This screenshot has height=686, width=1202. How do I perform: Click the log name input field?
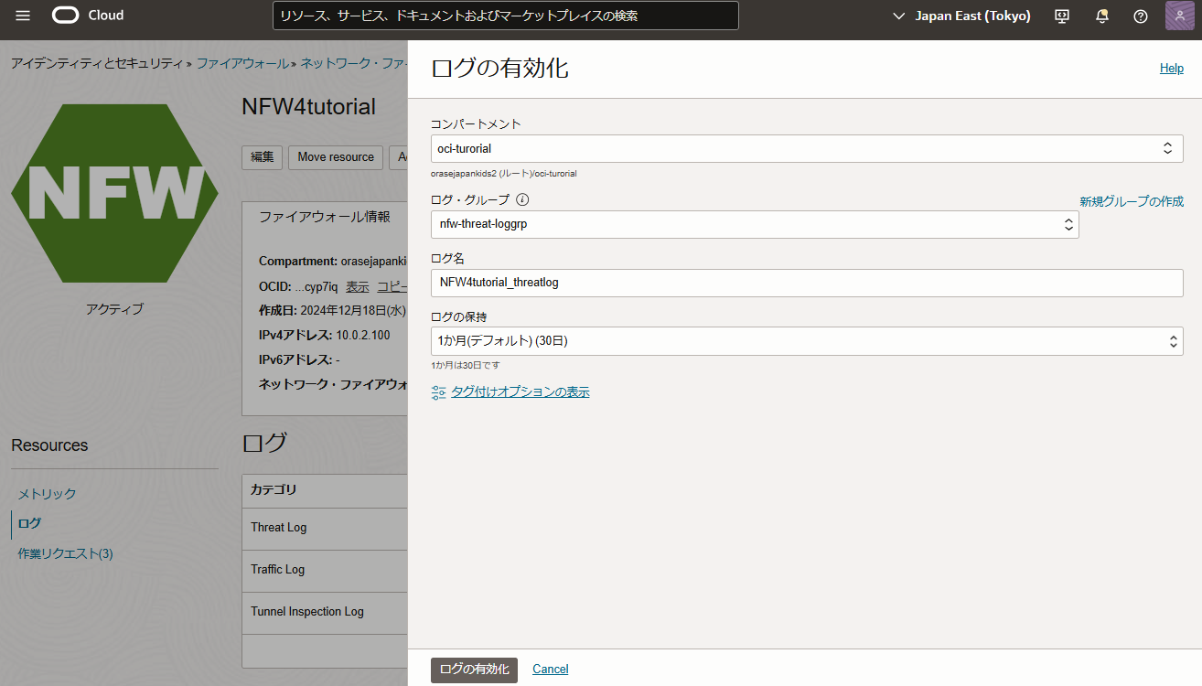(806, 283)
